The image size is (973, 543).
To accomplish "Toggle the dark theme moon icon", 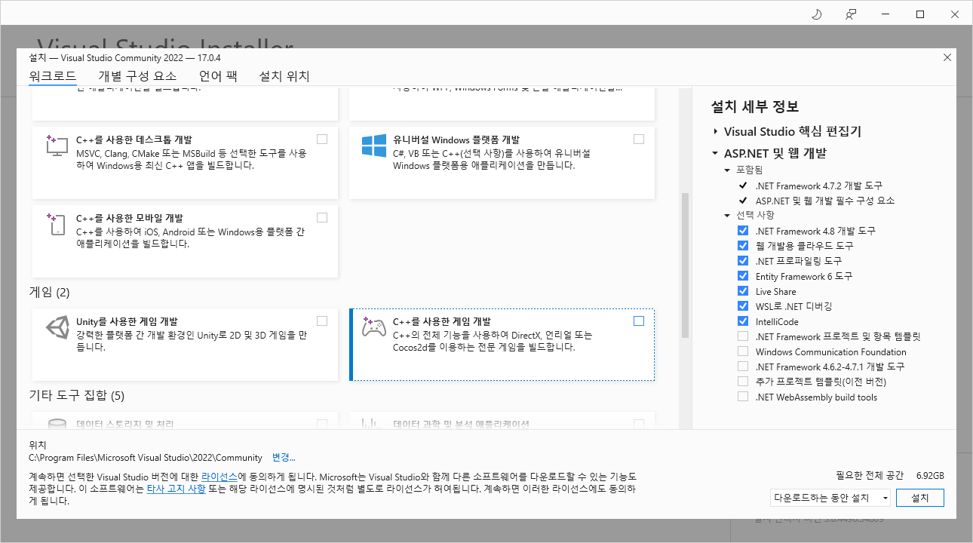I will [x=816, y=14].
